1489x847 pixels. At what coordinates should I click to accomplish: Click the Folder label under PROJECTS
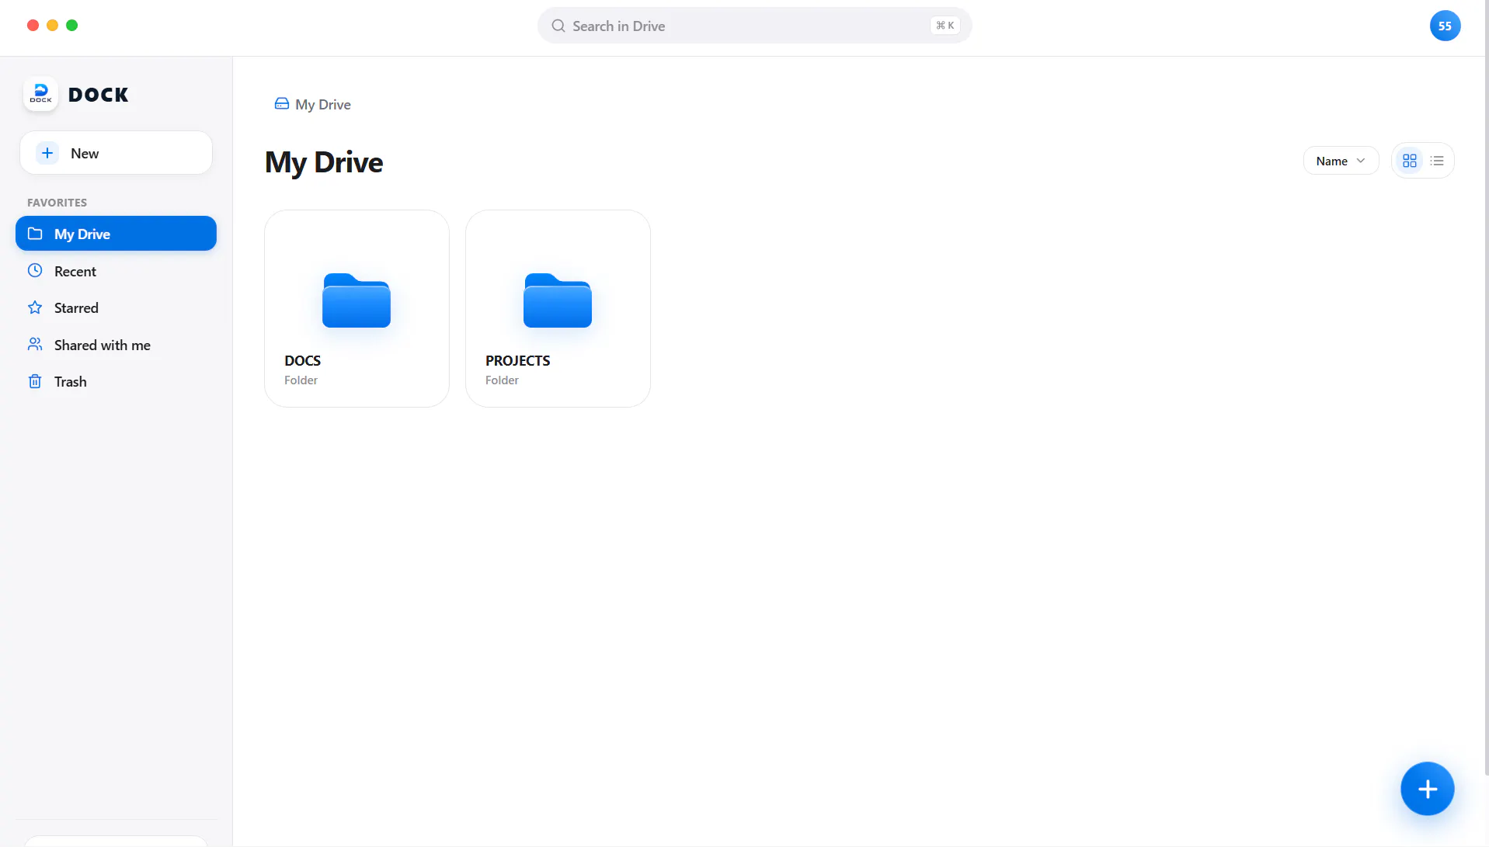coord(502,380)
